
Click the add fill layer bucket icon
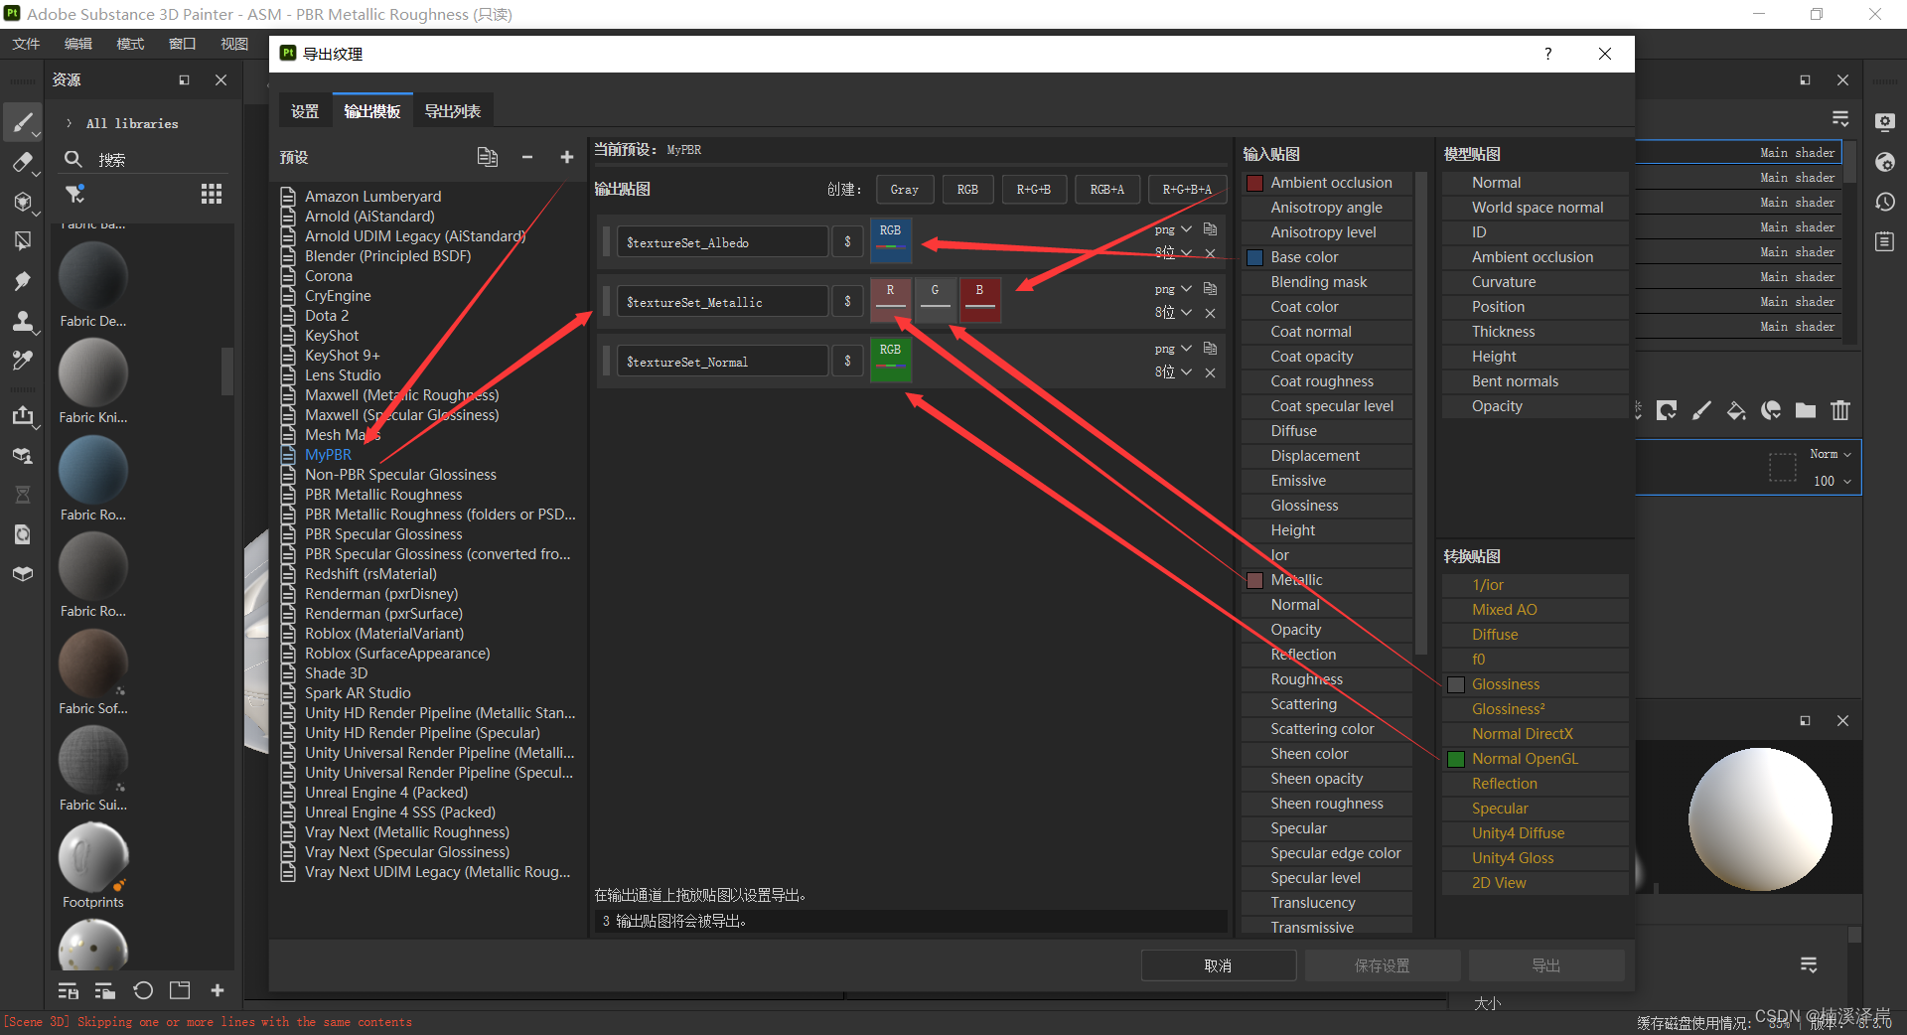pos(1736,410)
